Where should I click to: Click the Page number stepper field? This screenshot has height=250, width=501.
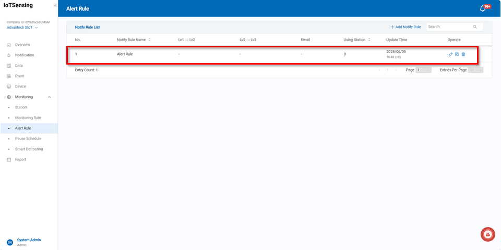423,70
